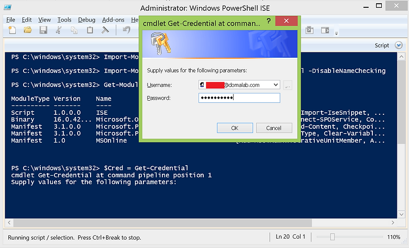Click the browse ellipsis button beside Username
This screenshot has height=248, width=409.
pyautogui.click(x=288, y=85)
